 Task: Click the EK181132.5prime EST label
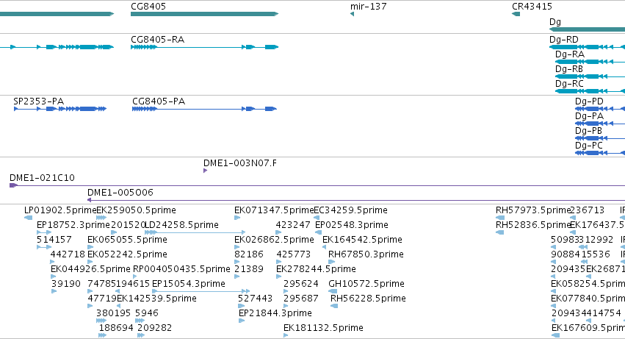coord(323,329)
